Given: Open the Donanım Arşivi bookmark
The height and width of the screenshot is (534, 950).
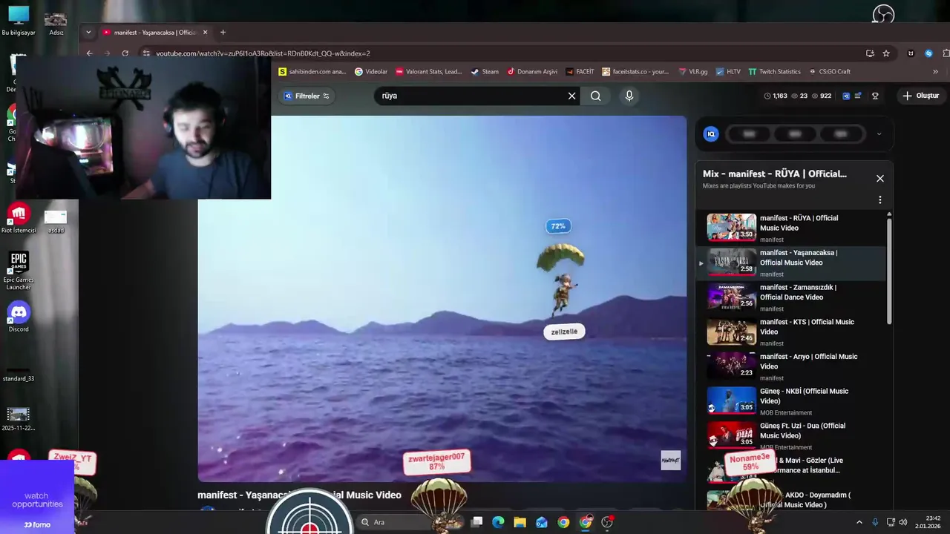Looking at the screenshot, I should 532,72.
